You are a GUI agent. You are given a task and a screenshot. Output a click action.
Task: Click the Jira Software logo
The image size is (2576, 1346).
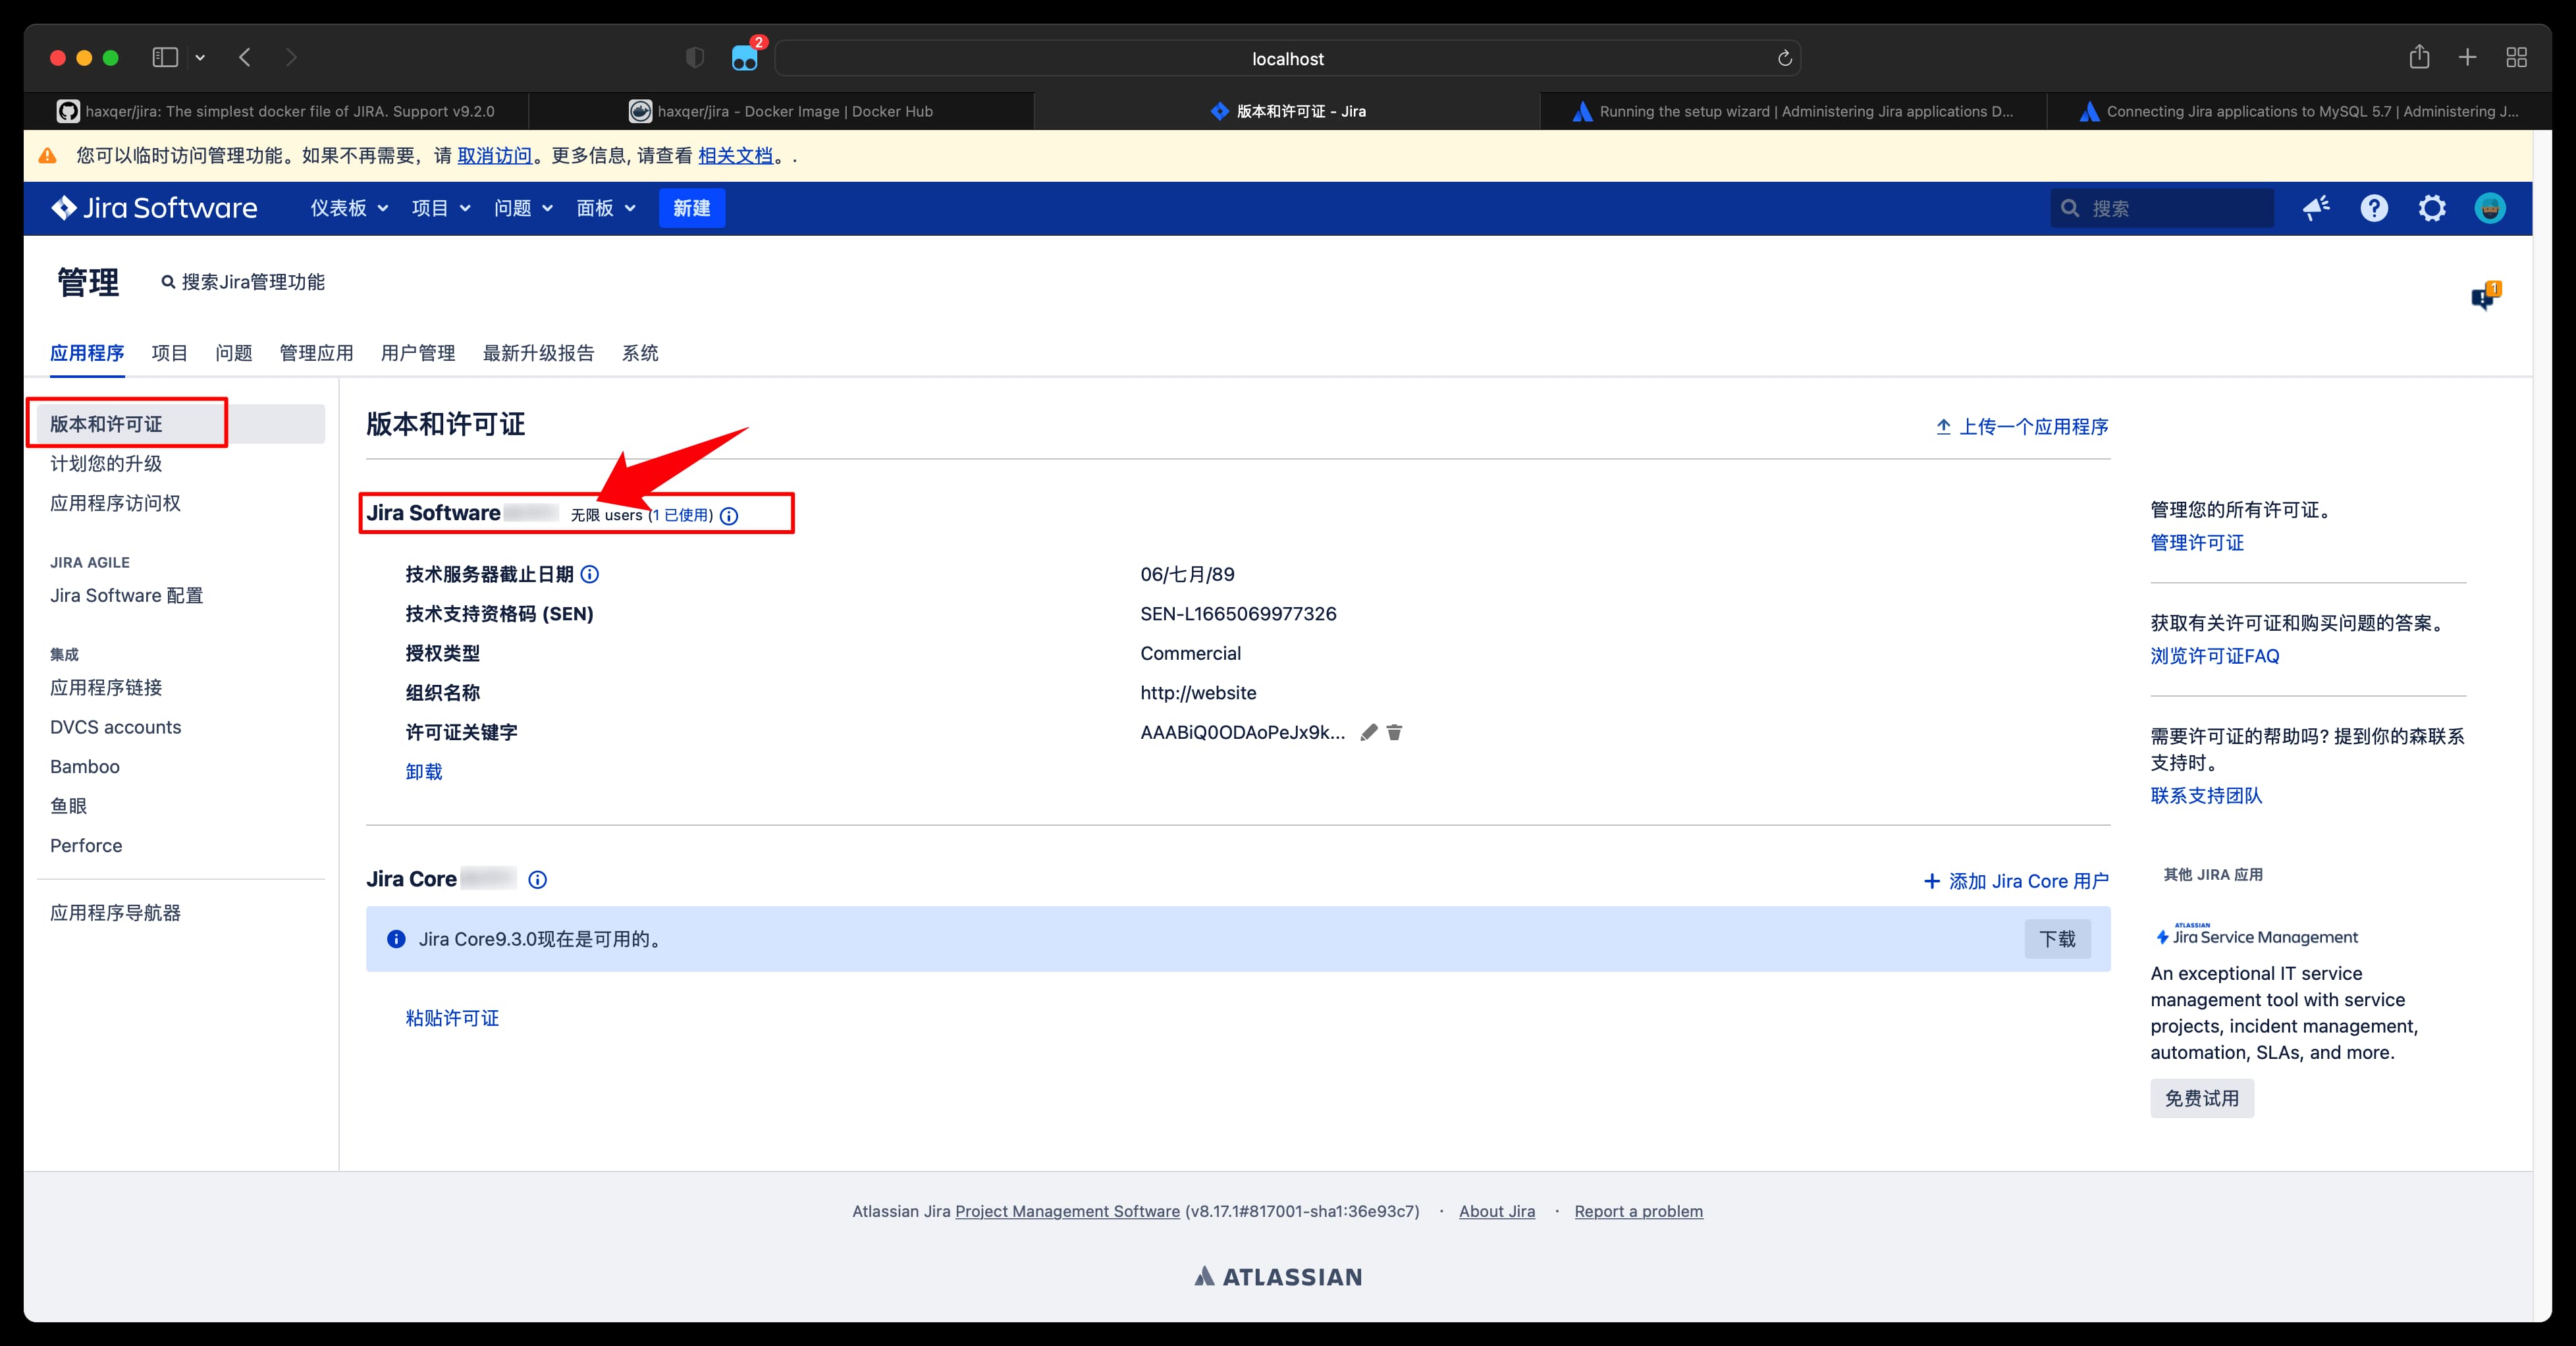[155, 208]
